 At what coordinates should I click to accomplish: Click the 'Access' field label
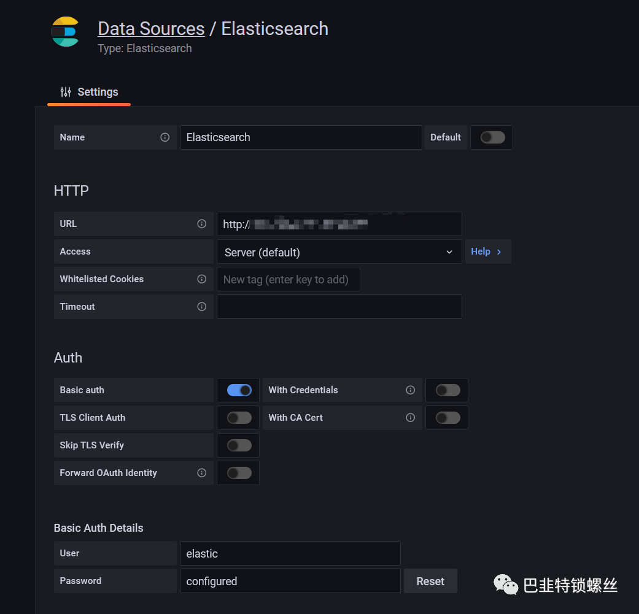coord(75,251)
